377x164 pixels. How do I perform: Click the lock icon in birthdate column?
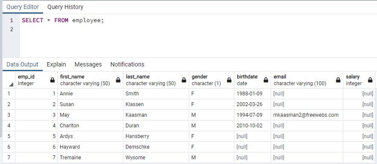[266, 80]
